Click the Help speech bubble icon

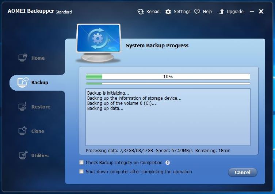point(197,12)
